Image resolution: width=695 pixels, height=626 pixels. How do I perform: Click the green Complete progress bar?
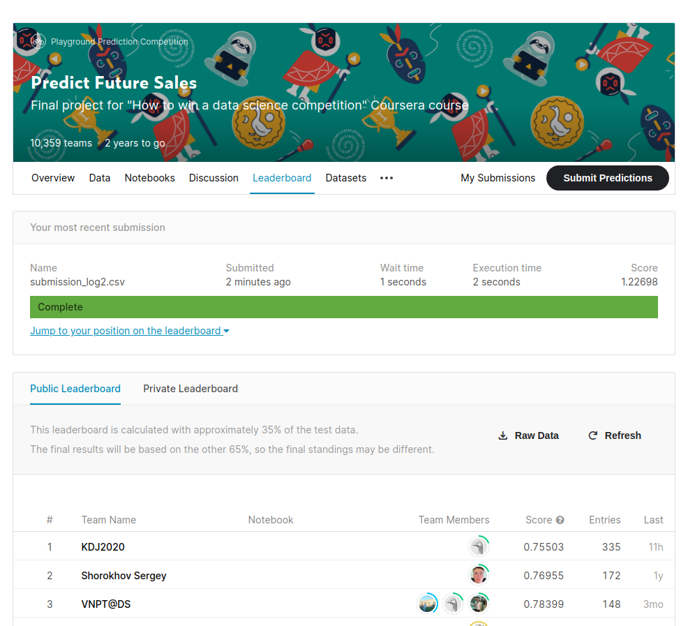pyautogui.click(x=344, y=307)
